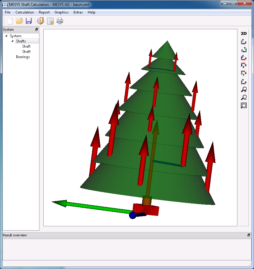Image resolution: width=254 pixels, height=269 pixels.
Task: Set the Y-down X-right axis view
Action: point(244,73)
